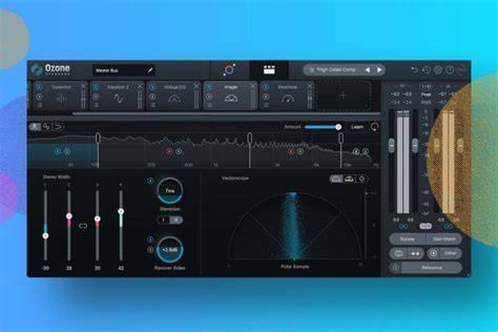
Task: Edit the Master Bus name with pencil icon
Action: (150, 71)
